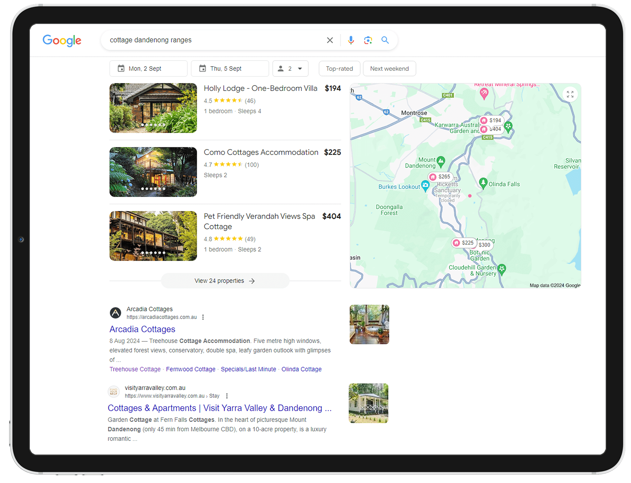The width and height of the screenshot is (631, 483).
Task: Select the $194 price pin on map
Action: tap(491, 120)
